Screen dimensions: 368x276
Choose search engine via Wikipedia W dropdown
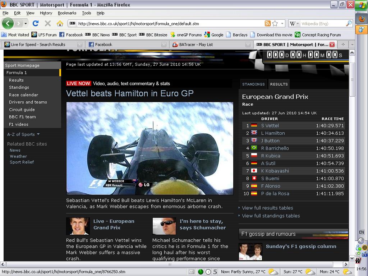click(x=294, y=23)
